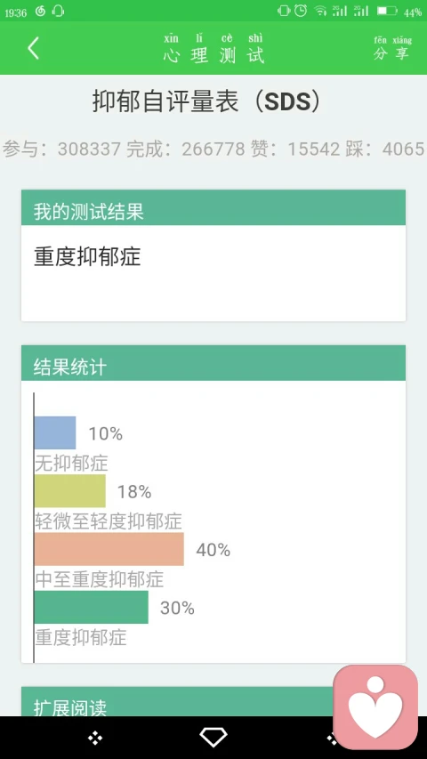
Task: Click the yellow 18% bar
Action: pyautogui.click(x=70, y=491)
